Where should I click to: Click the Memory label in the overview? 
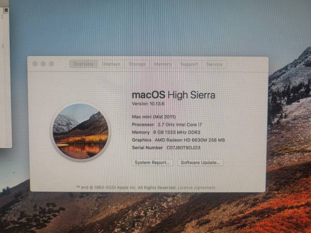point(140,132)
